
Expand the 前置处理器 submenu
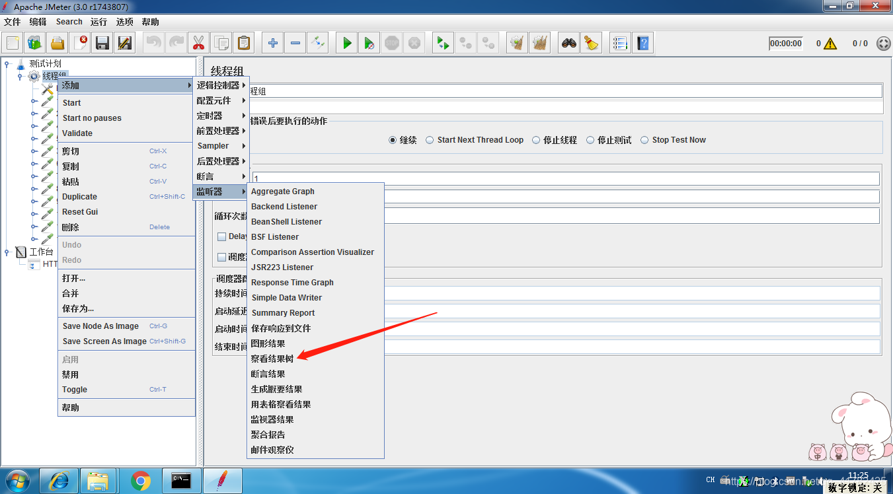click(221, 131)
